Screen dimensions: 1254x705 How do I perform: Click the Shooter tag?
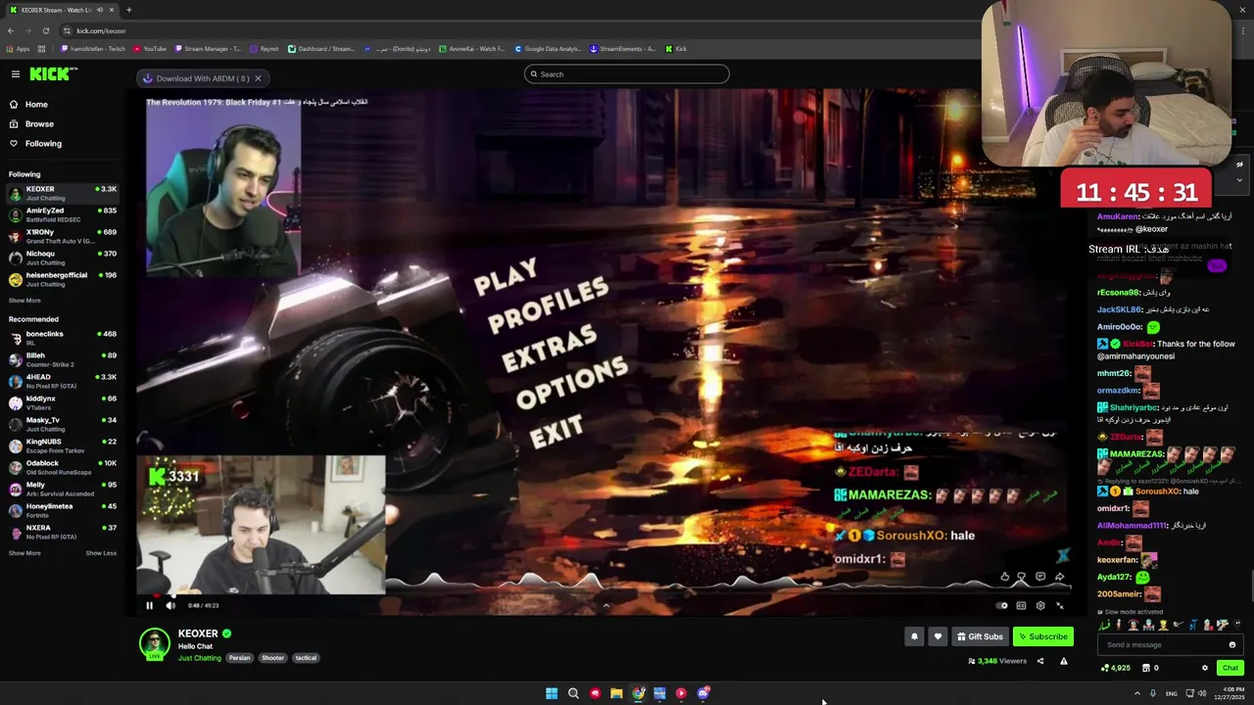[272, 658]
